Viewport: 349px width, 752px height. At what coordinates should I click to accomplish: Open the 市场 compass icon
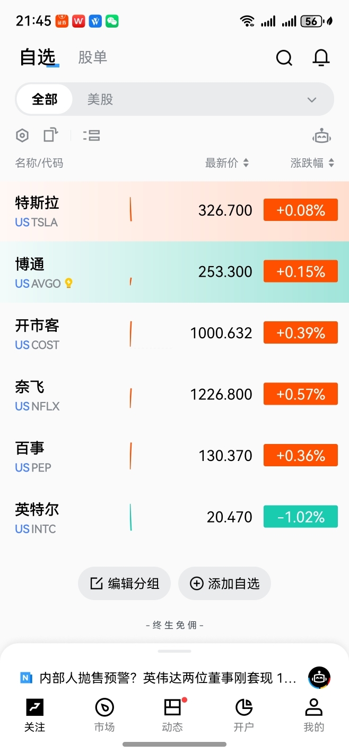click(x=104, y=707)
